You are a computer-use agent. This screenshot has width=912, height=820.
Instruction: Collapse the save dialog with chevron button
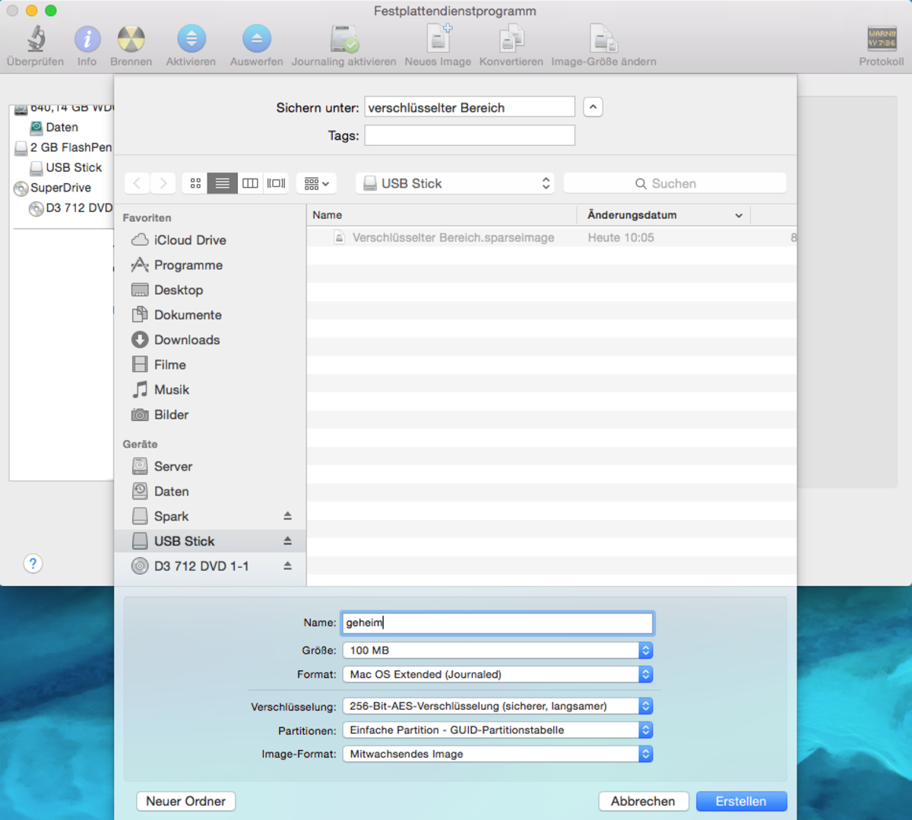(593, 107)
